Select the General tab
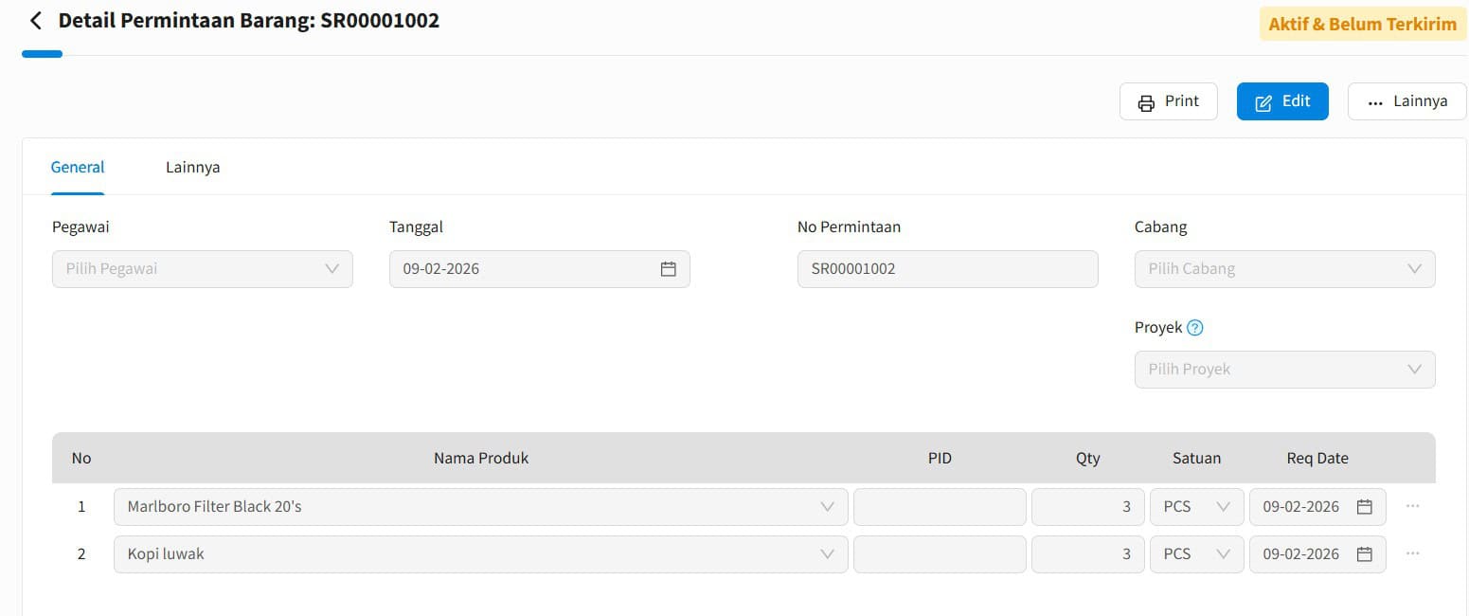 (x=78, y=167)
